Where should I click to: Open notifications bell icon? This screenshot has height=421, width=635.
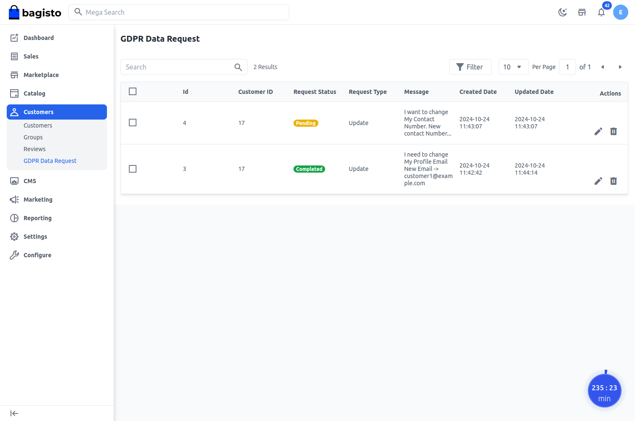pos(601,12)
